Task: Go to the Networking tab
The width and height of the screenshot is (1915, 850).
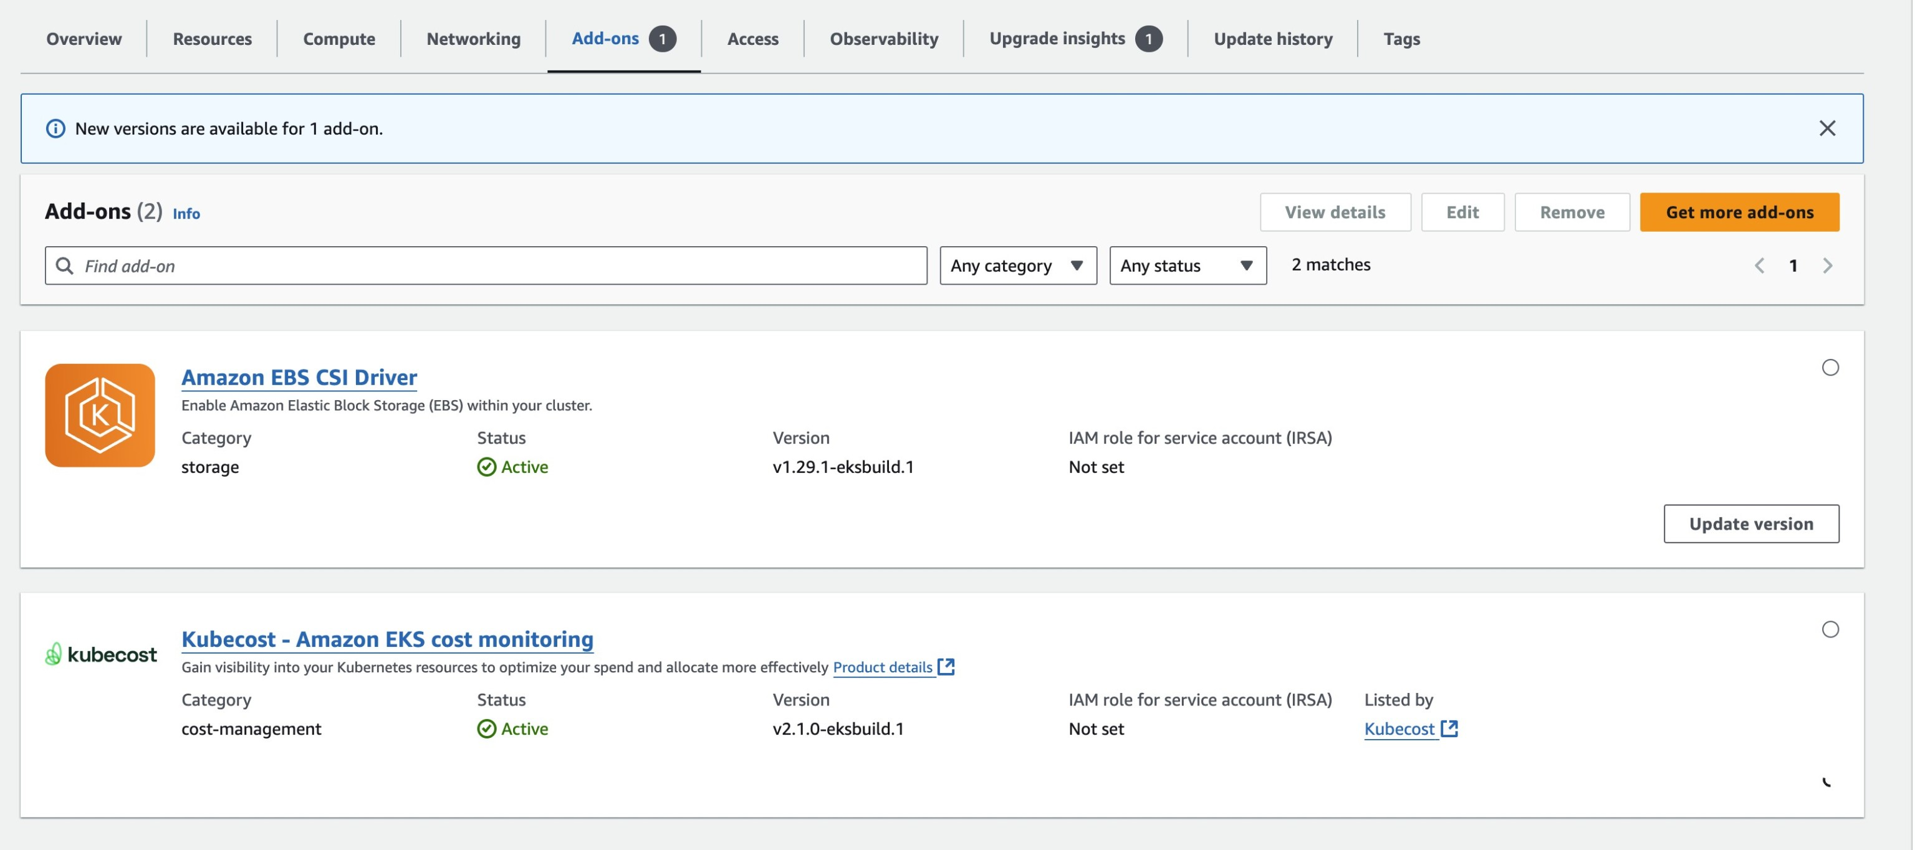Action: 473,38
